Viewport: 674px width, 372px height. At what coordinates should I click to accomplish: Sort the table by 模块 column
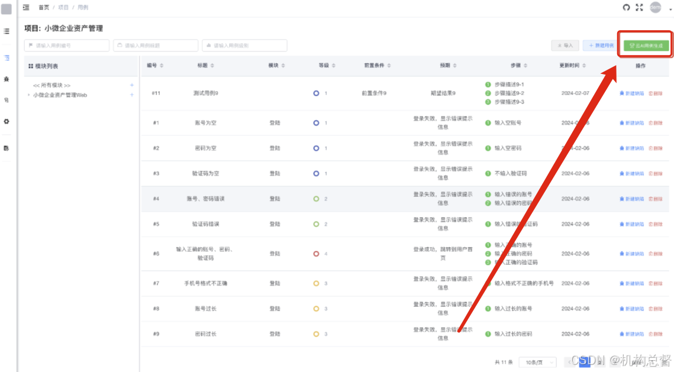point(283,65)
